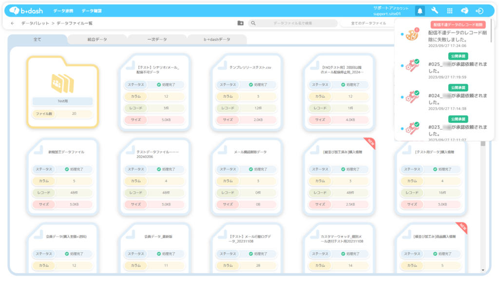Click the サイズ 2.5KB row of [縦並び加工済み]購入情報

click(339, 204)
